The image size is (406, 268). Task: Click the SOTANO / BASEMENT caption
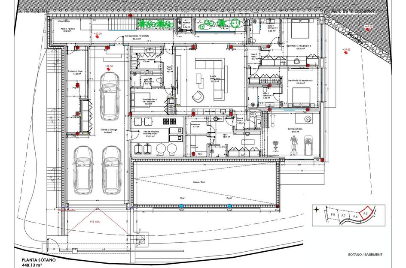click(365, 255)
